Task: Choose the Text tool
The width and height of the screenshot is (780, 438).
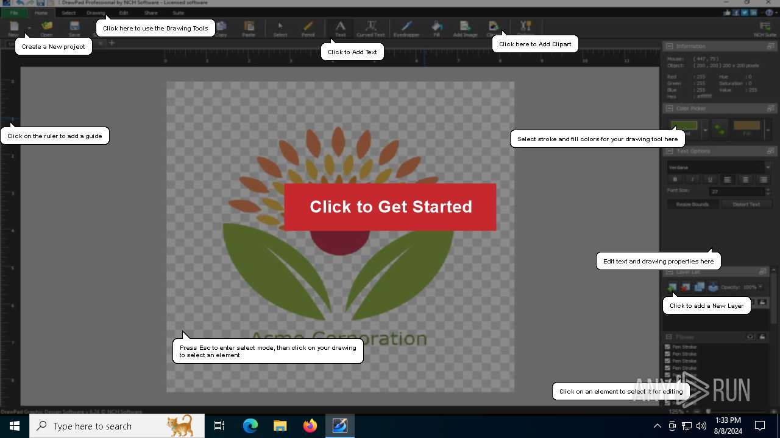Action: point(341,28)
